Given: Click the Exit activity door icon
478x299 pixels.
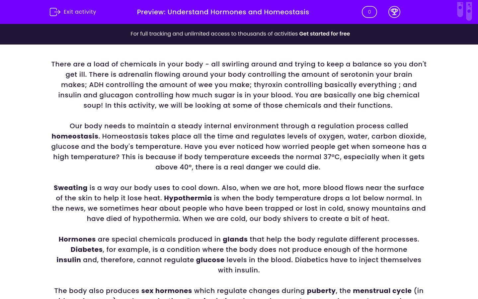Looking at the screenshot, I should [x=55, y=12].
